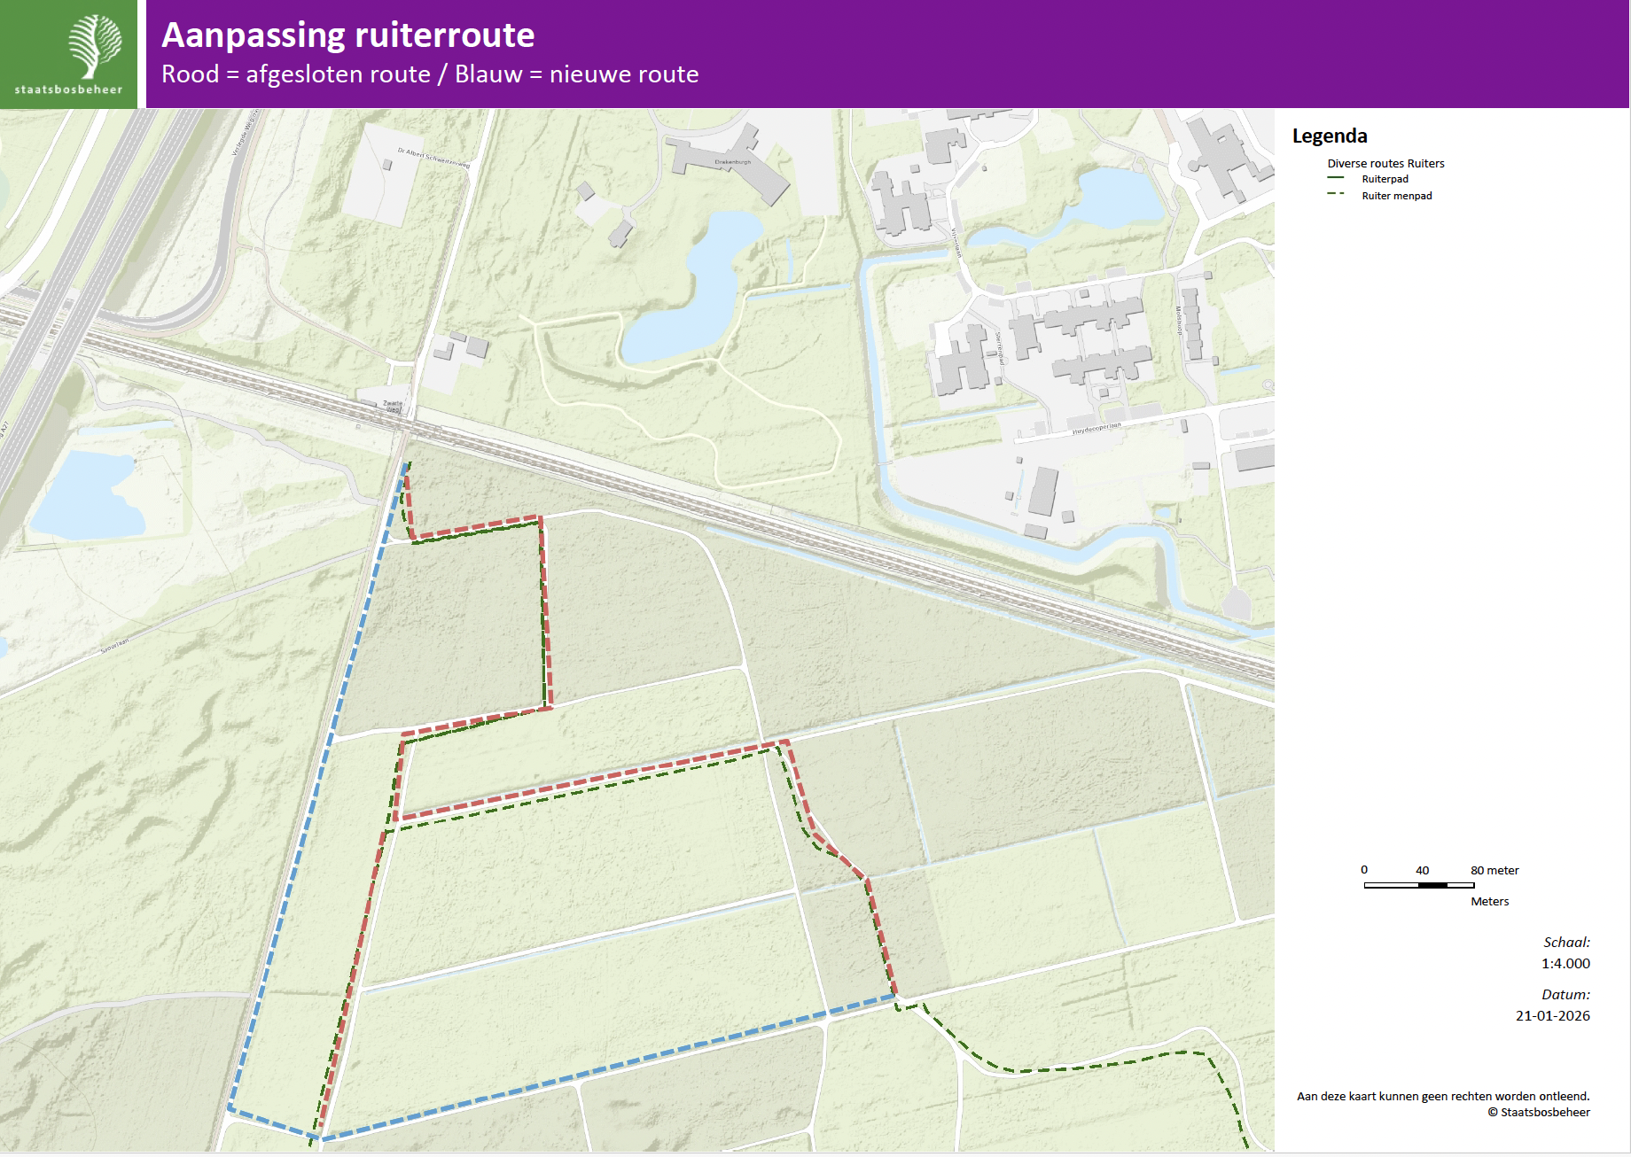Click the black-and-white scale bar

point(1418,885)
